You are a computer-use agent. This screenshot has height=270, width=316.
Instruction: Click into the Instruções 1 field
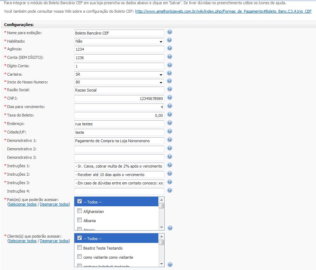point(119,166)
